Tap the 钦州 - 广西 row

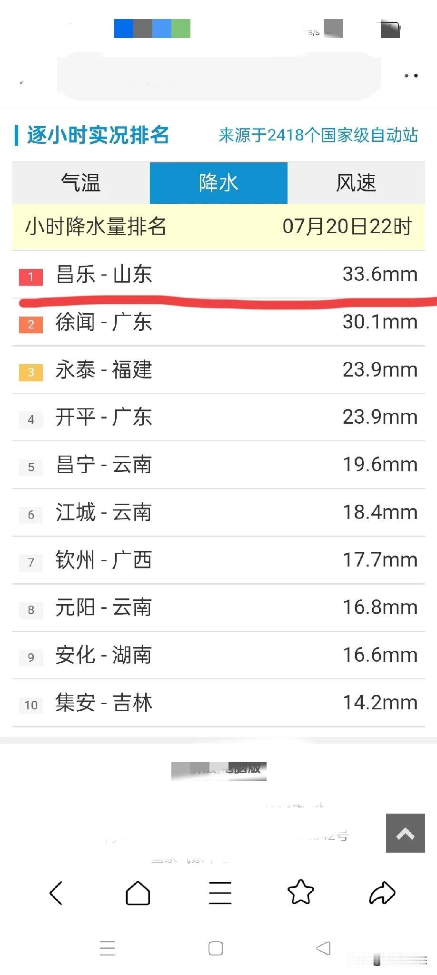[218, 560]
